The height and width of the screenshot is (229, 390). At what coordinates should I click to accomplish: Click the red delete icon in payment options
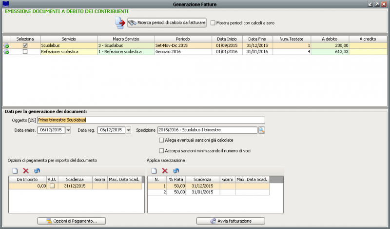[x=26, y=171]
